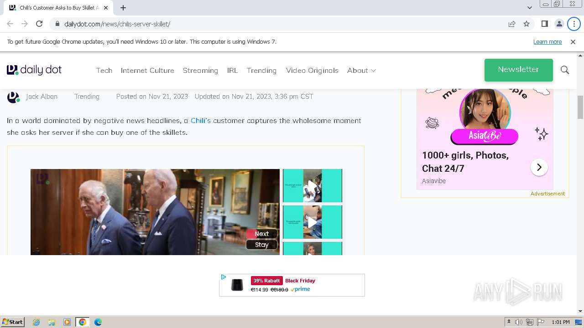Open Learn more about Chrome updates
Viewport: 584px width, 328px height.
547,41
